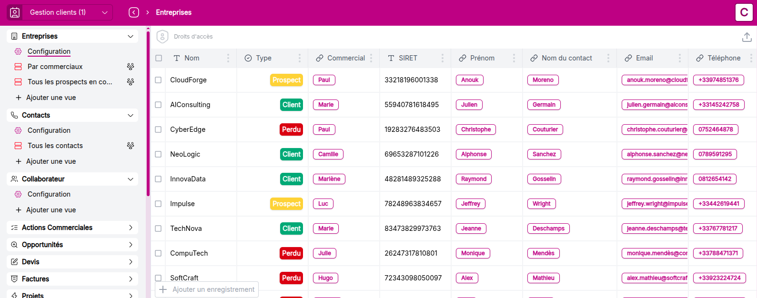Click the Prospect tag on Impulse row
Screen dimensions: 757x298
coord(286,204)
